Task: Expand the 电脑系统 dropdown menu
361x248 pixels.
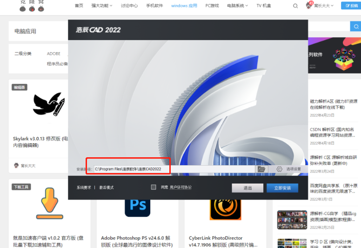Action: (x=237, y=6)
